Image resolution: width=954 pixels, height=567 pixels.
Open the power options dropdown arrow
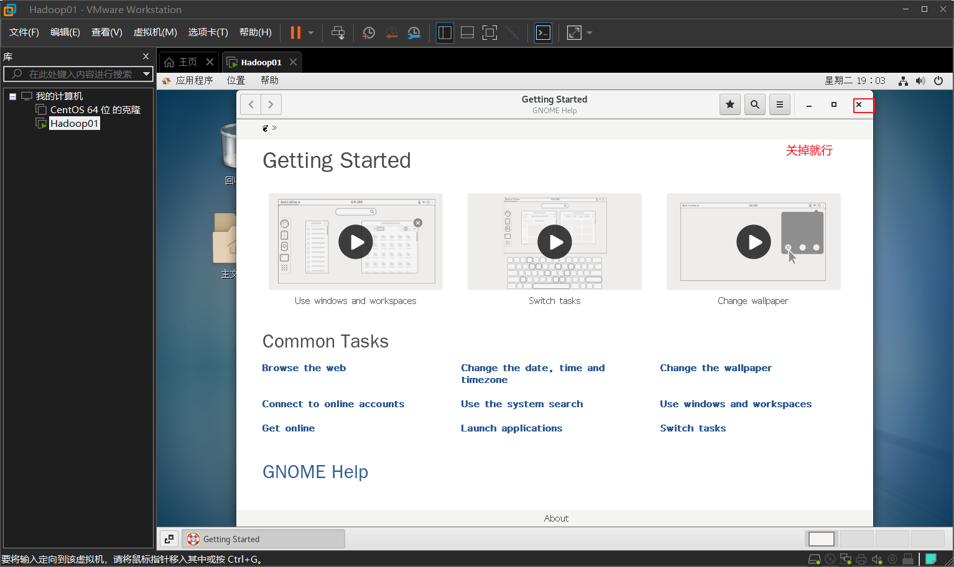(x=311, y=33)
